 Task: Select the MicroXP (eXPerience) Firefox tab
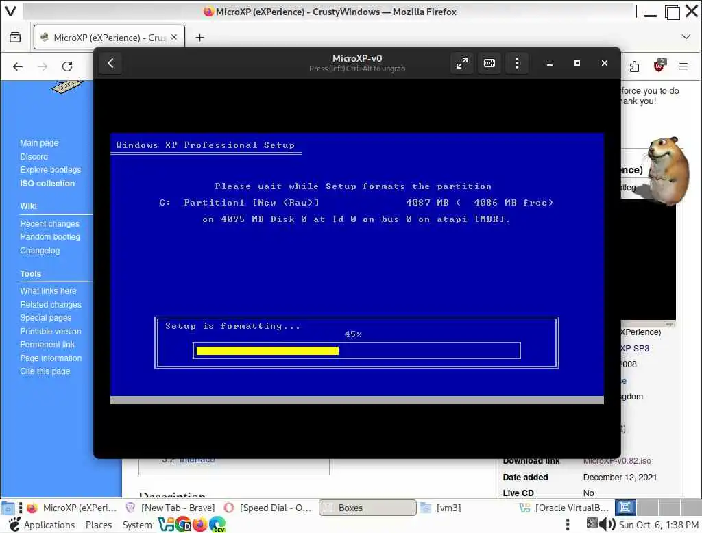[109, 38]
